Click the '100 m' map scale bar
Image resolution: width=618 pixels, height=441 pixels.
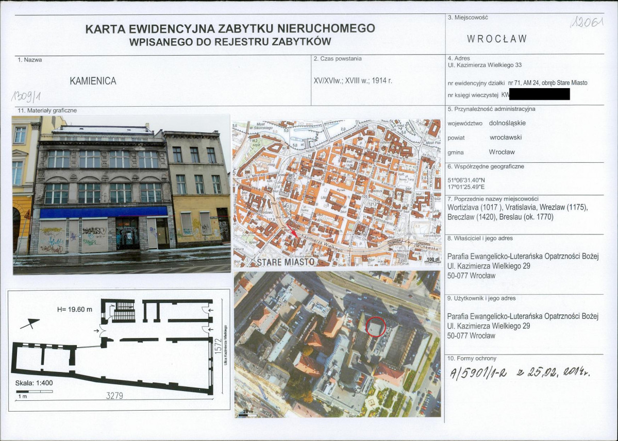point(433,260)
